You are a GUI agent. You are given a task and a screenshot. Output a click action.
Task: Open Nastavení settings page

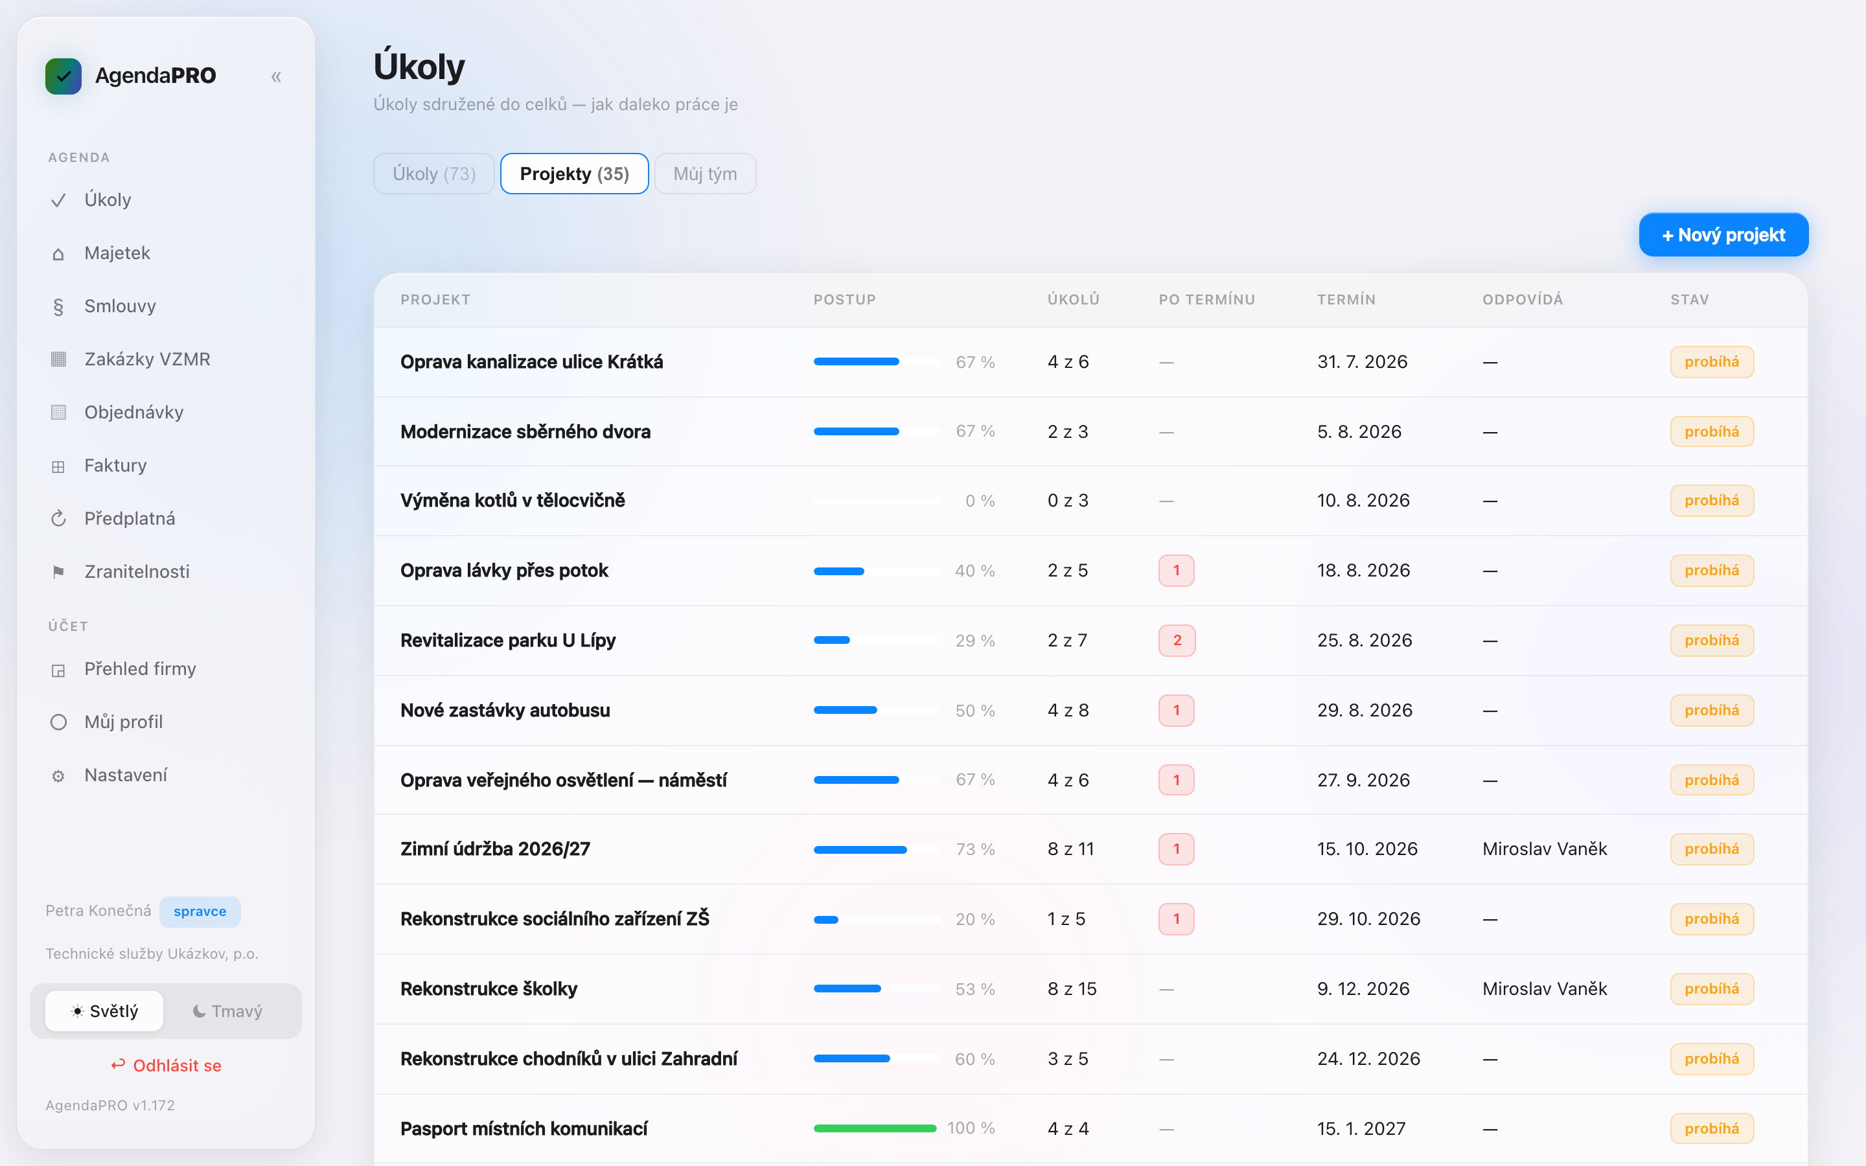[x=166, y=775]
